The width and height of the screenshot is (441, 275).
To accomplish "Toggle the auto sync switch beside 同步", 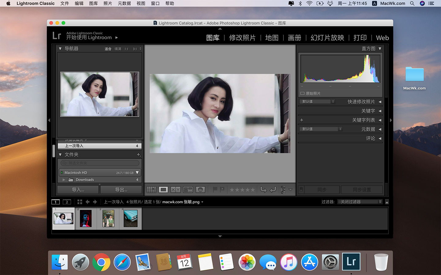I will [301, 190].
